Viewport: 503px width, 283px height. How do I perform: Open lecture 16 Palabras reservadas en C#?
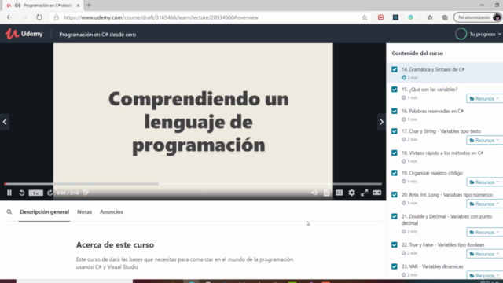click(x=432, y=111)
